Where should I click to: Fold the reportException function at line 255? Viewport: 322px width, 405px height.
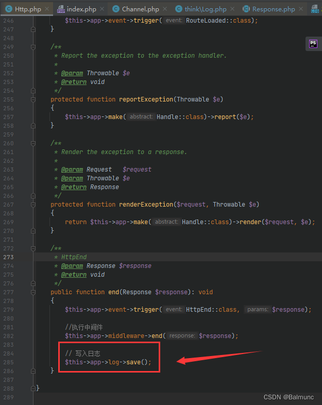33,99
